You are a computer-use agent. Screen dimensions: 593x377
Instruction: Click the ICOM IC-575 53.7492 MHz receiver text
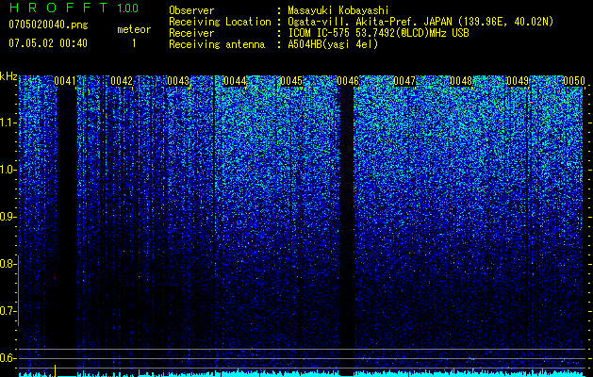point(378,33)
